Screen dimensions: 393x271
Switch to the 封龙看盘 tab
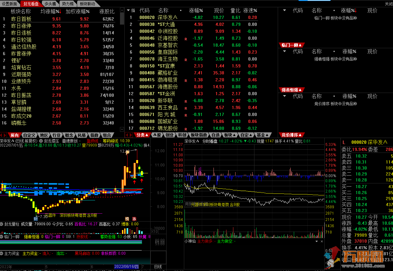[x=31, y=4]
